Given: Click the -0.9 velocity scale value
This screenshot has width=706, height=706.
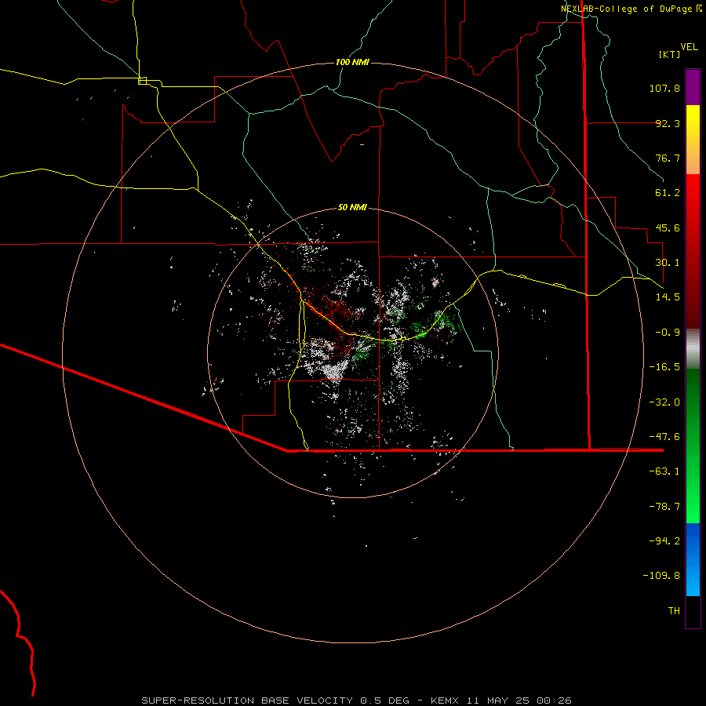Looking at the screenshot, I should [668, 333].
